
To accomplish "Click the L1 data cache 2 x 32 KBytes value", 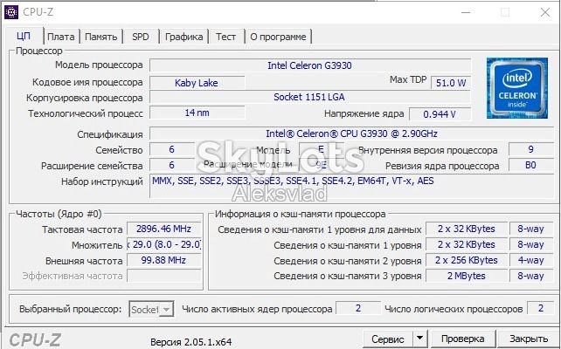I will tap(466, 229).
